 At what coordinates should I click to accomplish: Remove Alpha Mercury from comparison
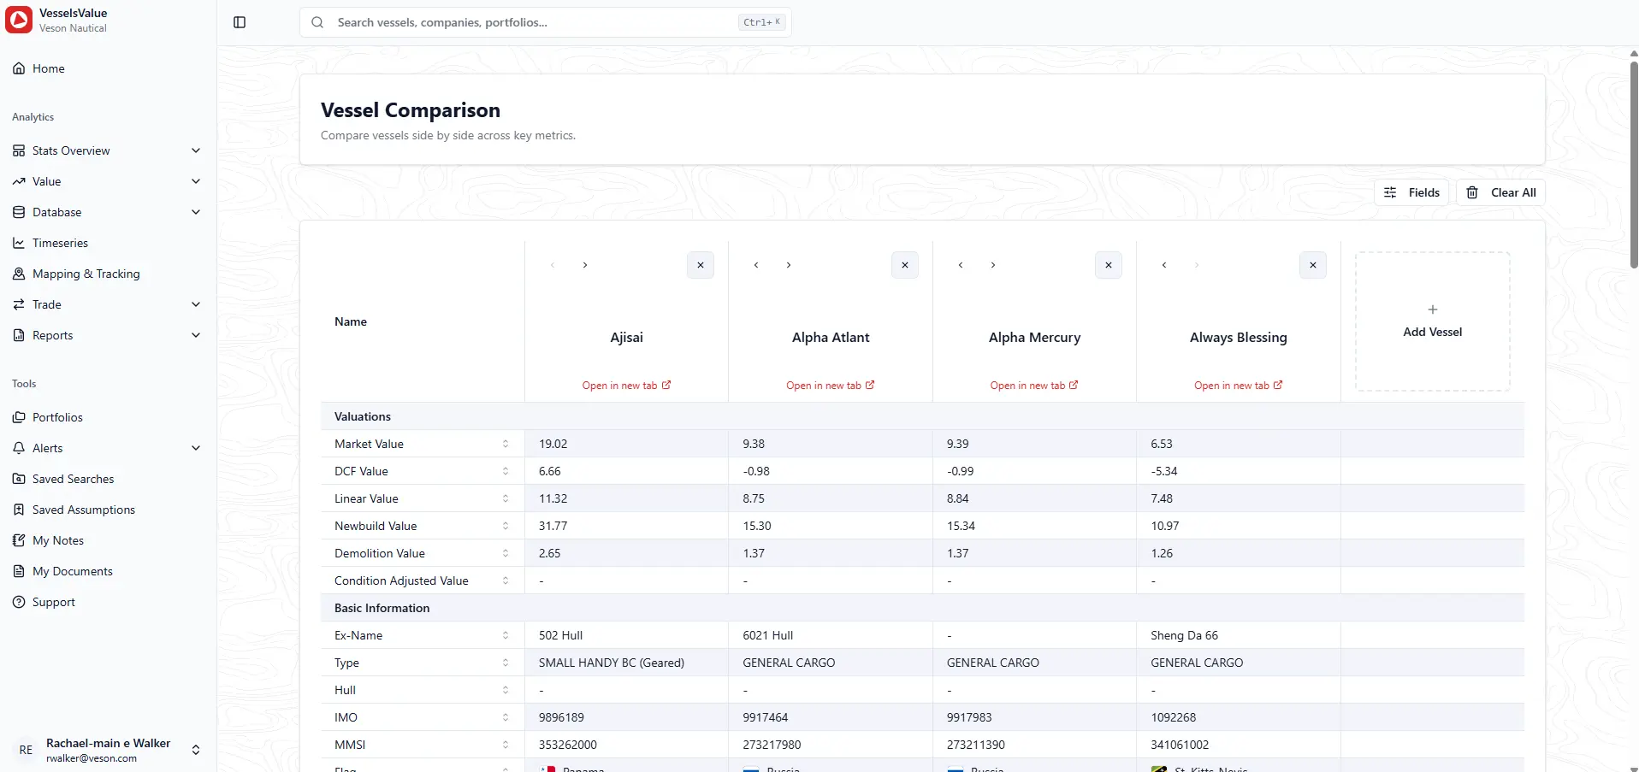[x=1109, y=265]
